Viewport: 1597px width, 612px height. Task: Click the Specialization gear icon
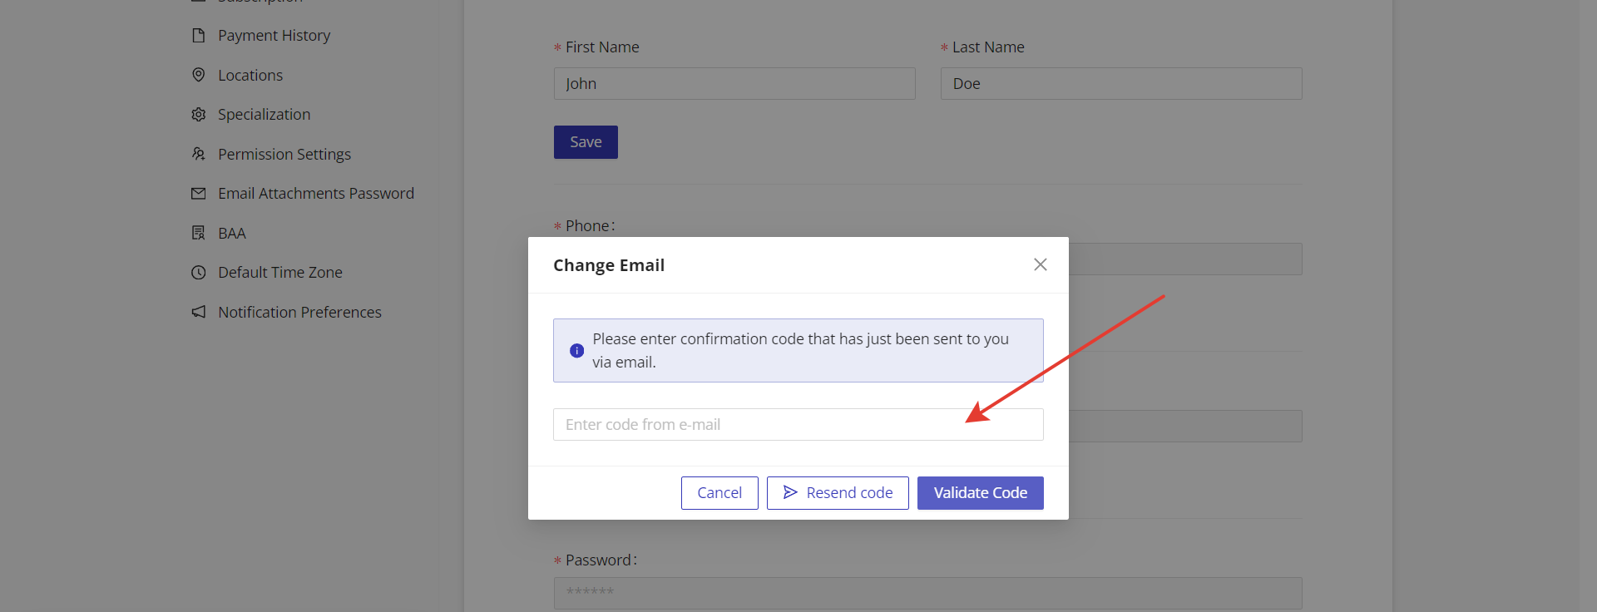[x=198, y=115]
